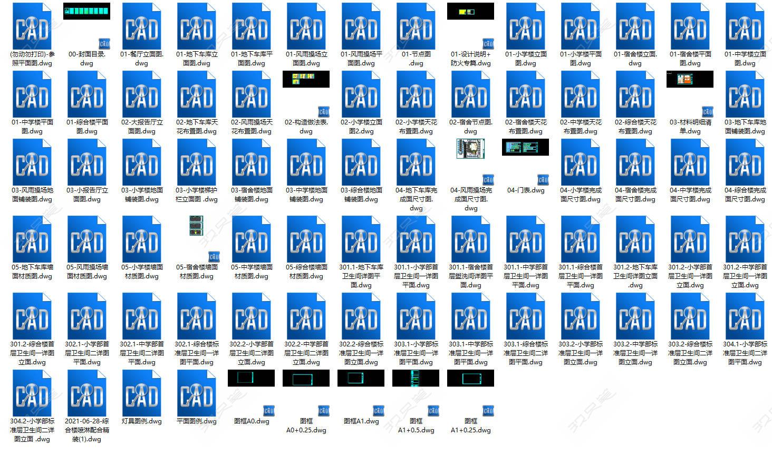
Task: Click the 02-综合楼天花布置图.dwg file name
Action: (x=635, y=127)
